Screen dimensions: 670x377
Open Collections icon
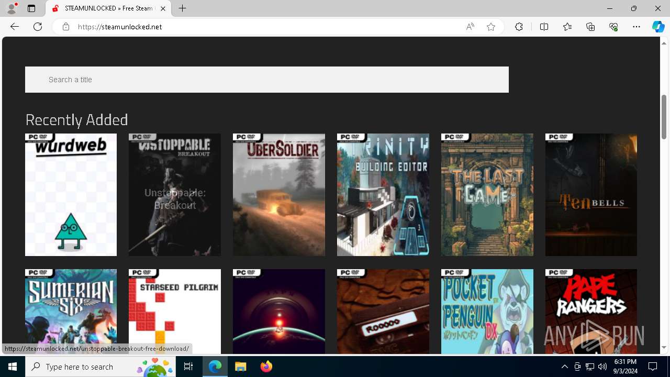point(590,27)
